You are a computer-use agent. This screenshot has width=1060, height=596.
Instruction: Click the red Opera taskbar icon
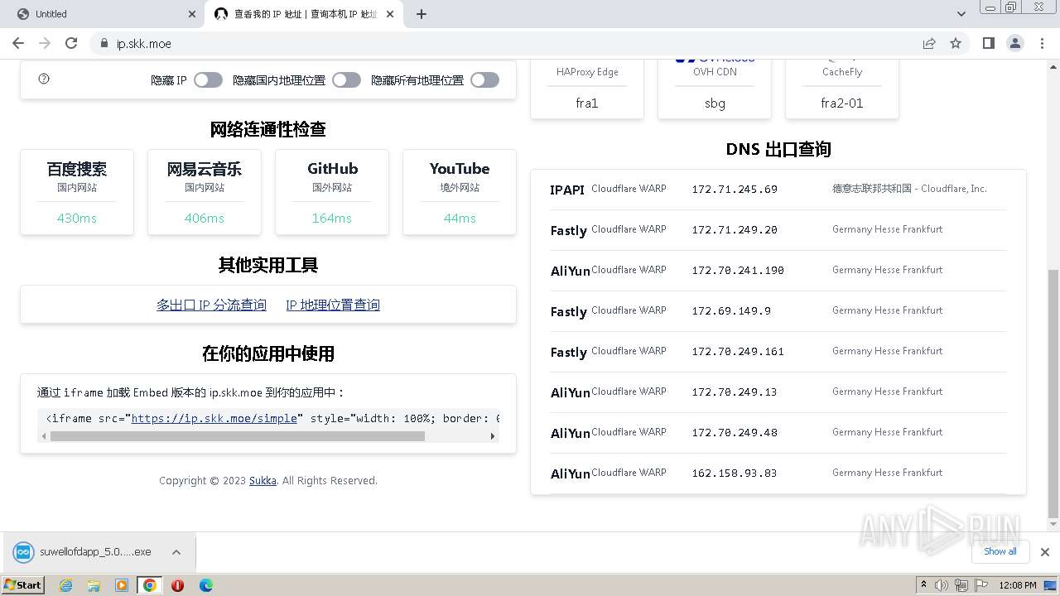pos(177,585)
